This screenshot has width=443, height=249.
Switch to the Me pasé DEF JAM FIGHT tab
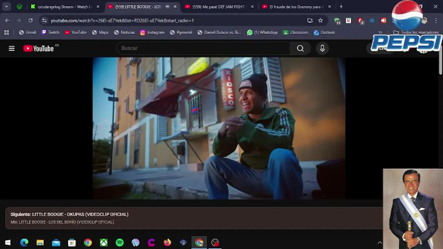[218, 7]
